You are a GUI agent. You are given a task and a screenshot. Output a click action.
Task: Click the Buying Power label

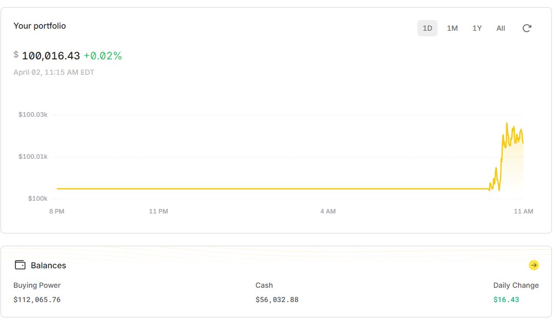(x=37, y=285)
